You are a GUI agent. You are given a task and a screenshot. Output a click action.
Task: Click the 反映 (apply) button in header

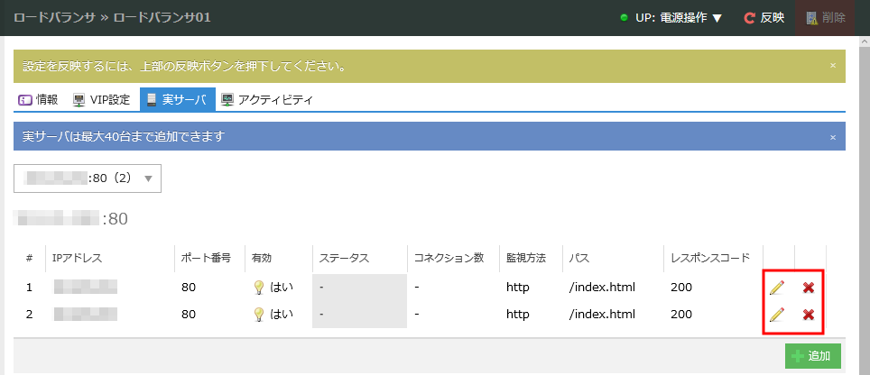[764, 17]
